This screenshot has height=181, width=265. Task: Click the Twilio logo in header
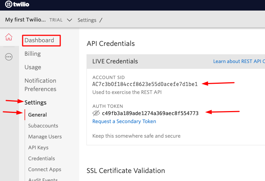pyautogui.click(x=17, y=4)
